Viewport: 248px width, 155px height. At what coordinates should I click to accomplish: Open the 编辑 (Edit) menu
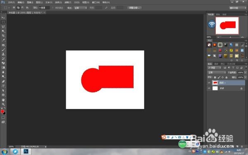(21, 2)
